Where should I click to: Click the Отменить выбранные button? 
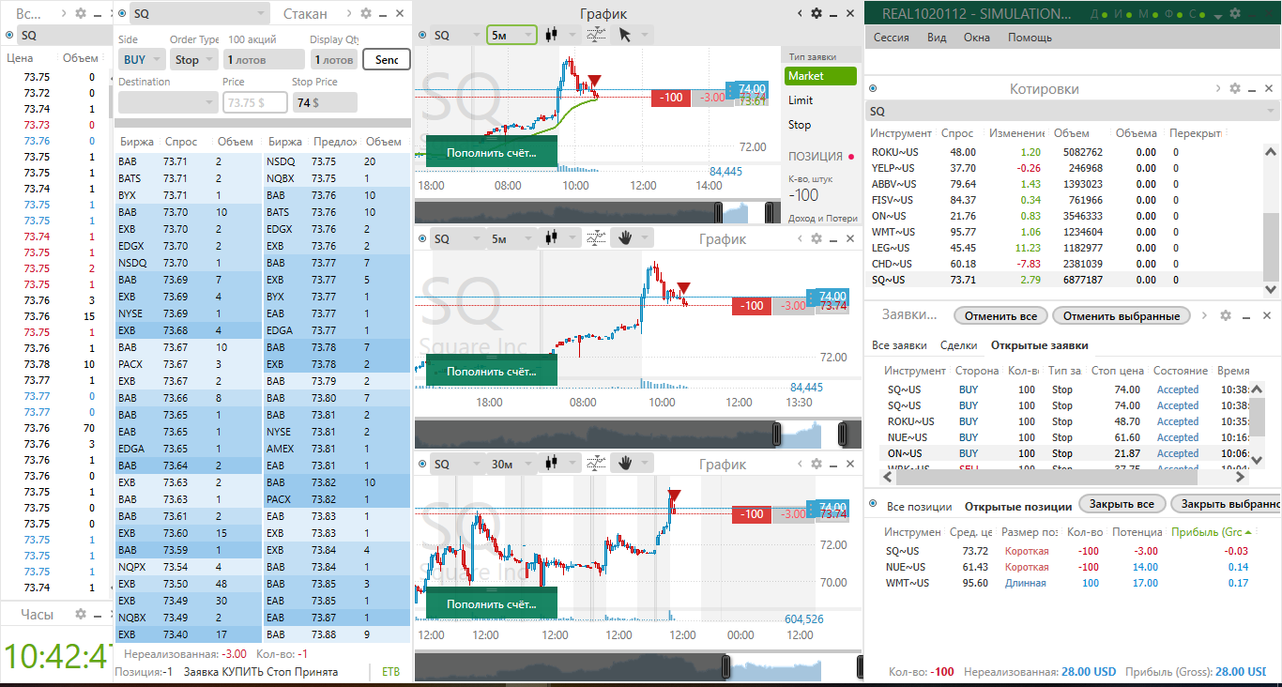click(x=1122, y=315)
